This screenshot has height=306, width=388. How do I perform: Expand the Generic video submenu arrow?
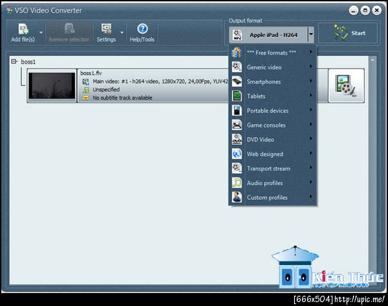[311, 67]
